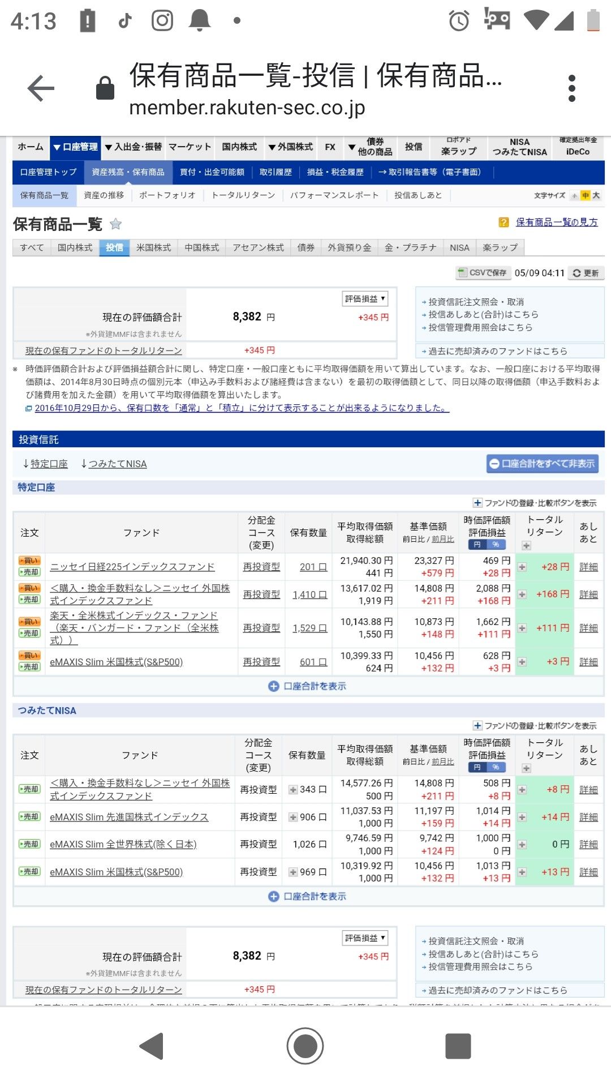Click 前月比 link in 特定口座 header

pos(442,540)
